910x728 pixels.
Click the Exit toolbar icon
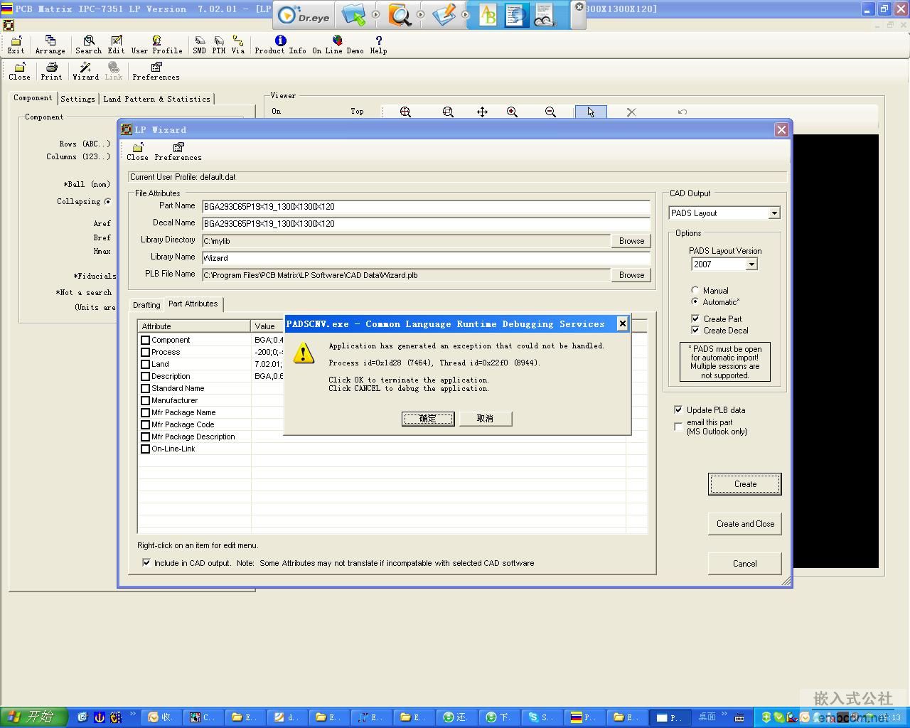click(16, 45)
